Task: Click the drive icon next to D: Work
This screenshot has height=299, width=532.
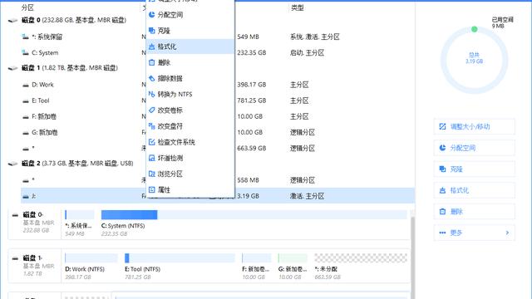Action: [x=26, y=85]
